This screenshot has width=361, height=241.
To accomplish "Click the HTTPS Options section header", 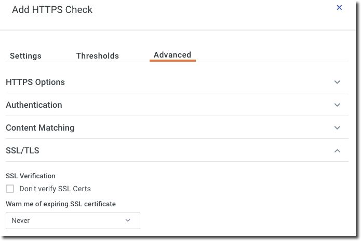I will [x=35, y=82].
